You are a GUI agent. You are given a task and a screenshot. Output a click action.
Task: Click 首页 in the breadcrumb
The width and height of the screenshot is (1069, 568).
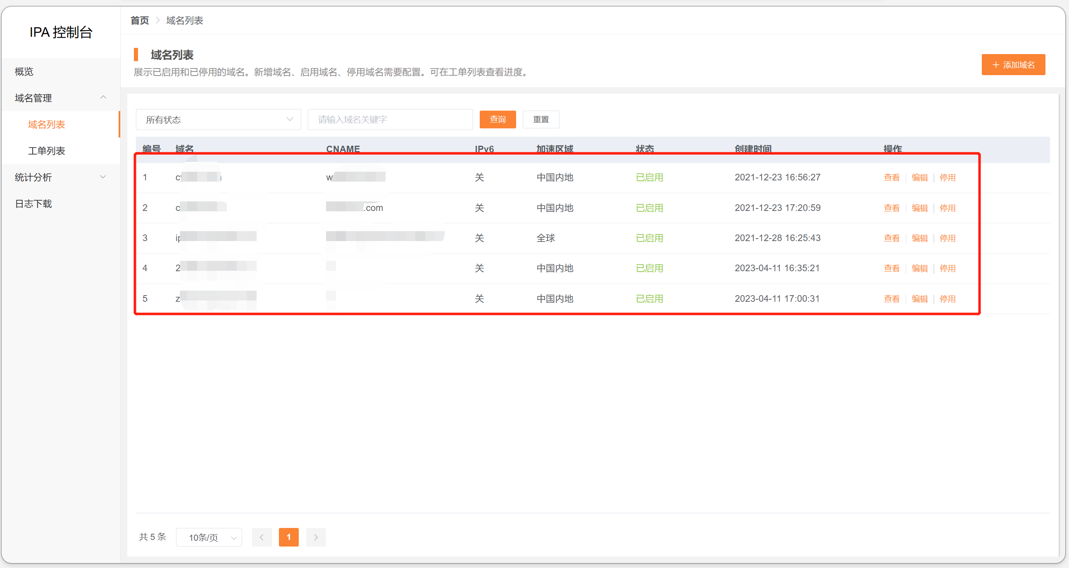coord(139,20)
